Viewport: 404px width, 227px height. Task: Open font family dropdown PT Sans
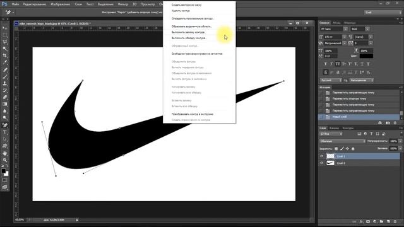[x=345, y=29]
